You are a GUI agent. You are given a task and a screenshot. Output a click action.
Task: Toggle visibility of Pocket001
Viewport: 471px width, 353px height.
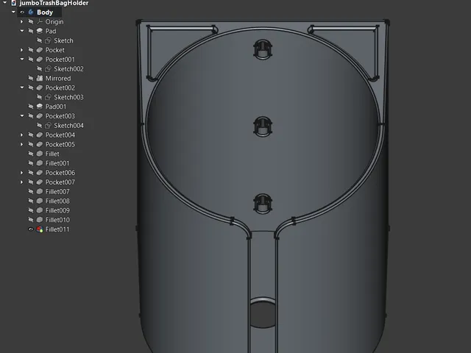(31, 60)
